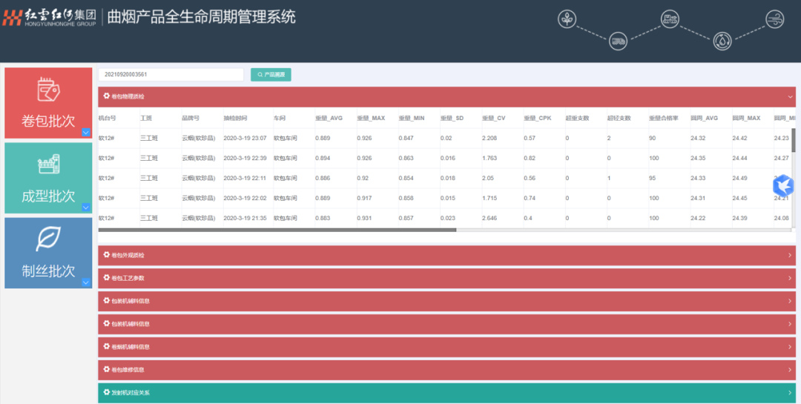801x404 pixels.
Task: Click the factory icon on 成型批次 tile
Action: click(48, 164)
